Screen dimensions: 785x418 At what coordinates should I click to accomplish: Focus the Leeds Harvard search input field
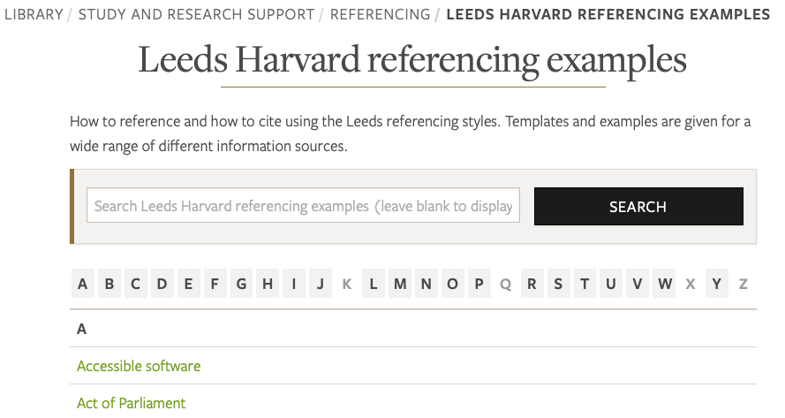point(303,206)
